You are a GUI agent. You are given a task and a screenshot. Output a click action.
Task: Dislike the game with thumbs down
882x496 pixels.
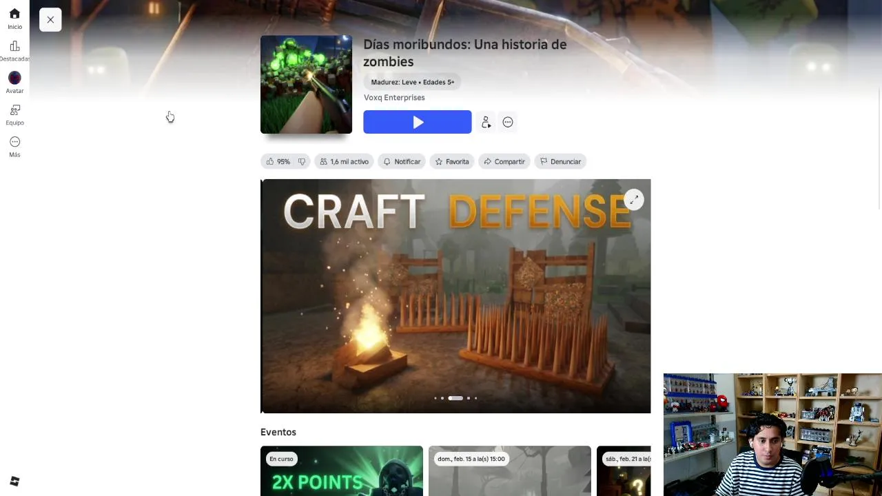click(x=302, y=161)
